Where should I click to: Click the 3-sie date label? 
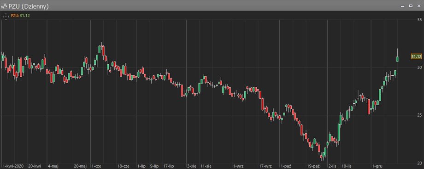191,166
